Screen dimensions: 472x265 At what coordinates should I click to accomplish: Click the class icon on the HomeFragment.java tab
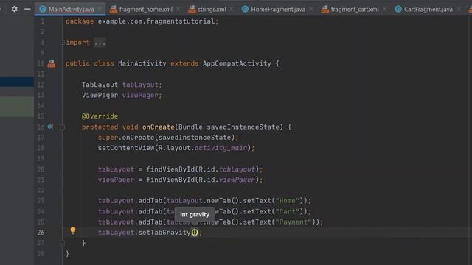[x=245, y=9]
